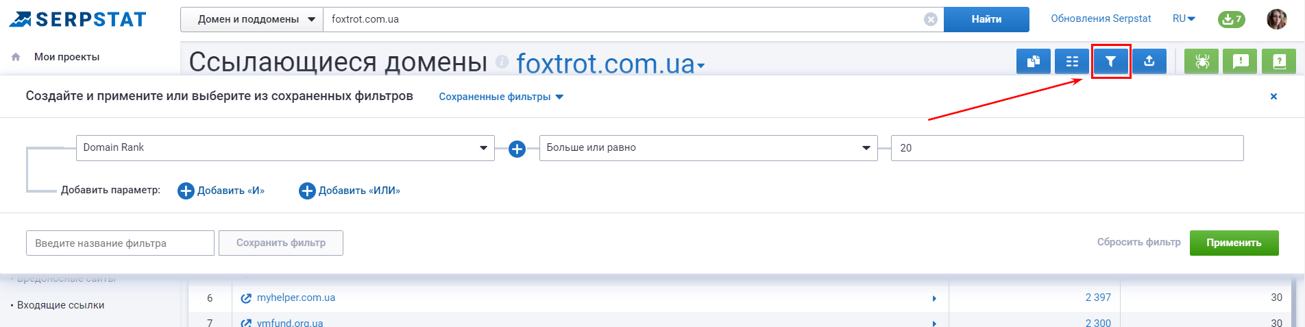
Task: Click the Сбросить фильтр link
Action: pos(1138,242)
